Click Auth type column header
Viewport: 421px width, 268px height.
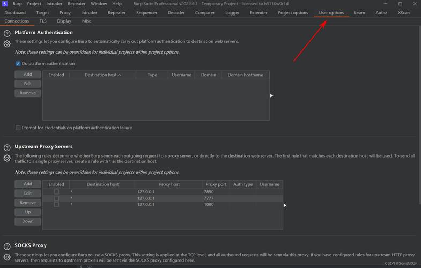[x=243, y=184]
